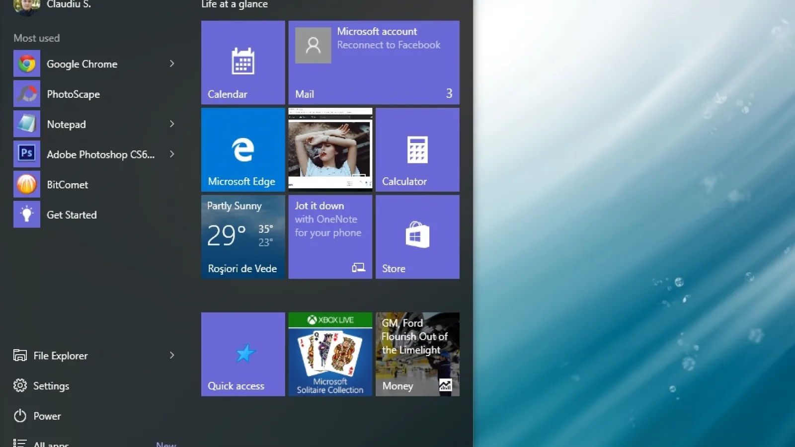Click the Power label text
795x447 pixels.
(x=47, y=416)
